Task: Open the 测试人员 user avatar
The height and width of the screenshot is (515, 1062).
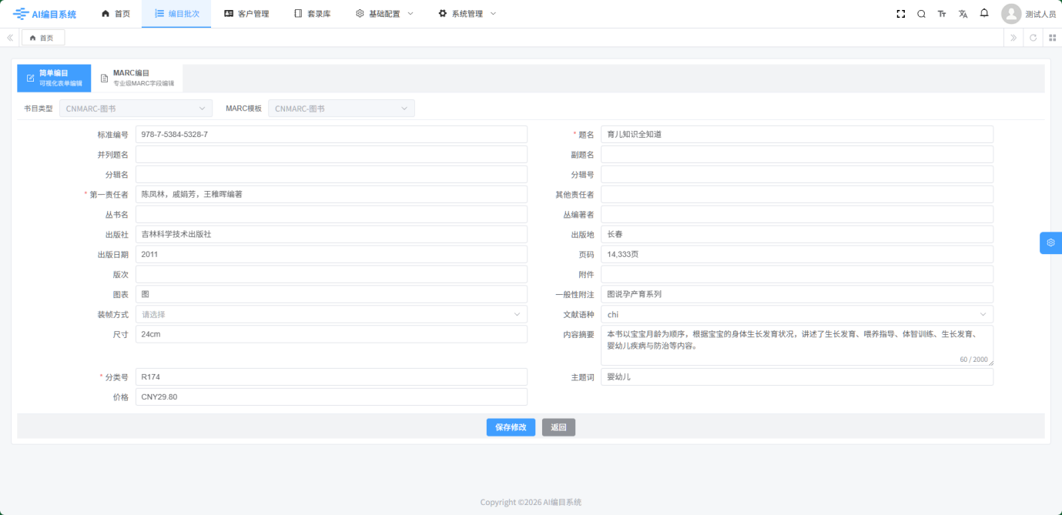Action: (x=1011, y=14)
